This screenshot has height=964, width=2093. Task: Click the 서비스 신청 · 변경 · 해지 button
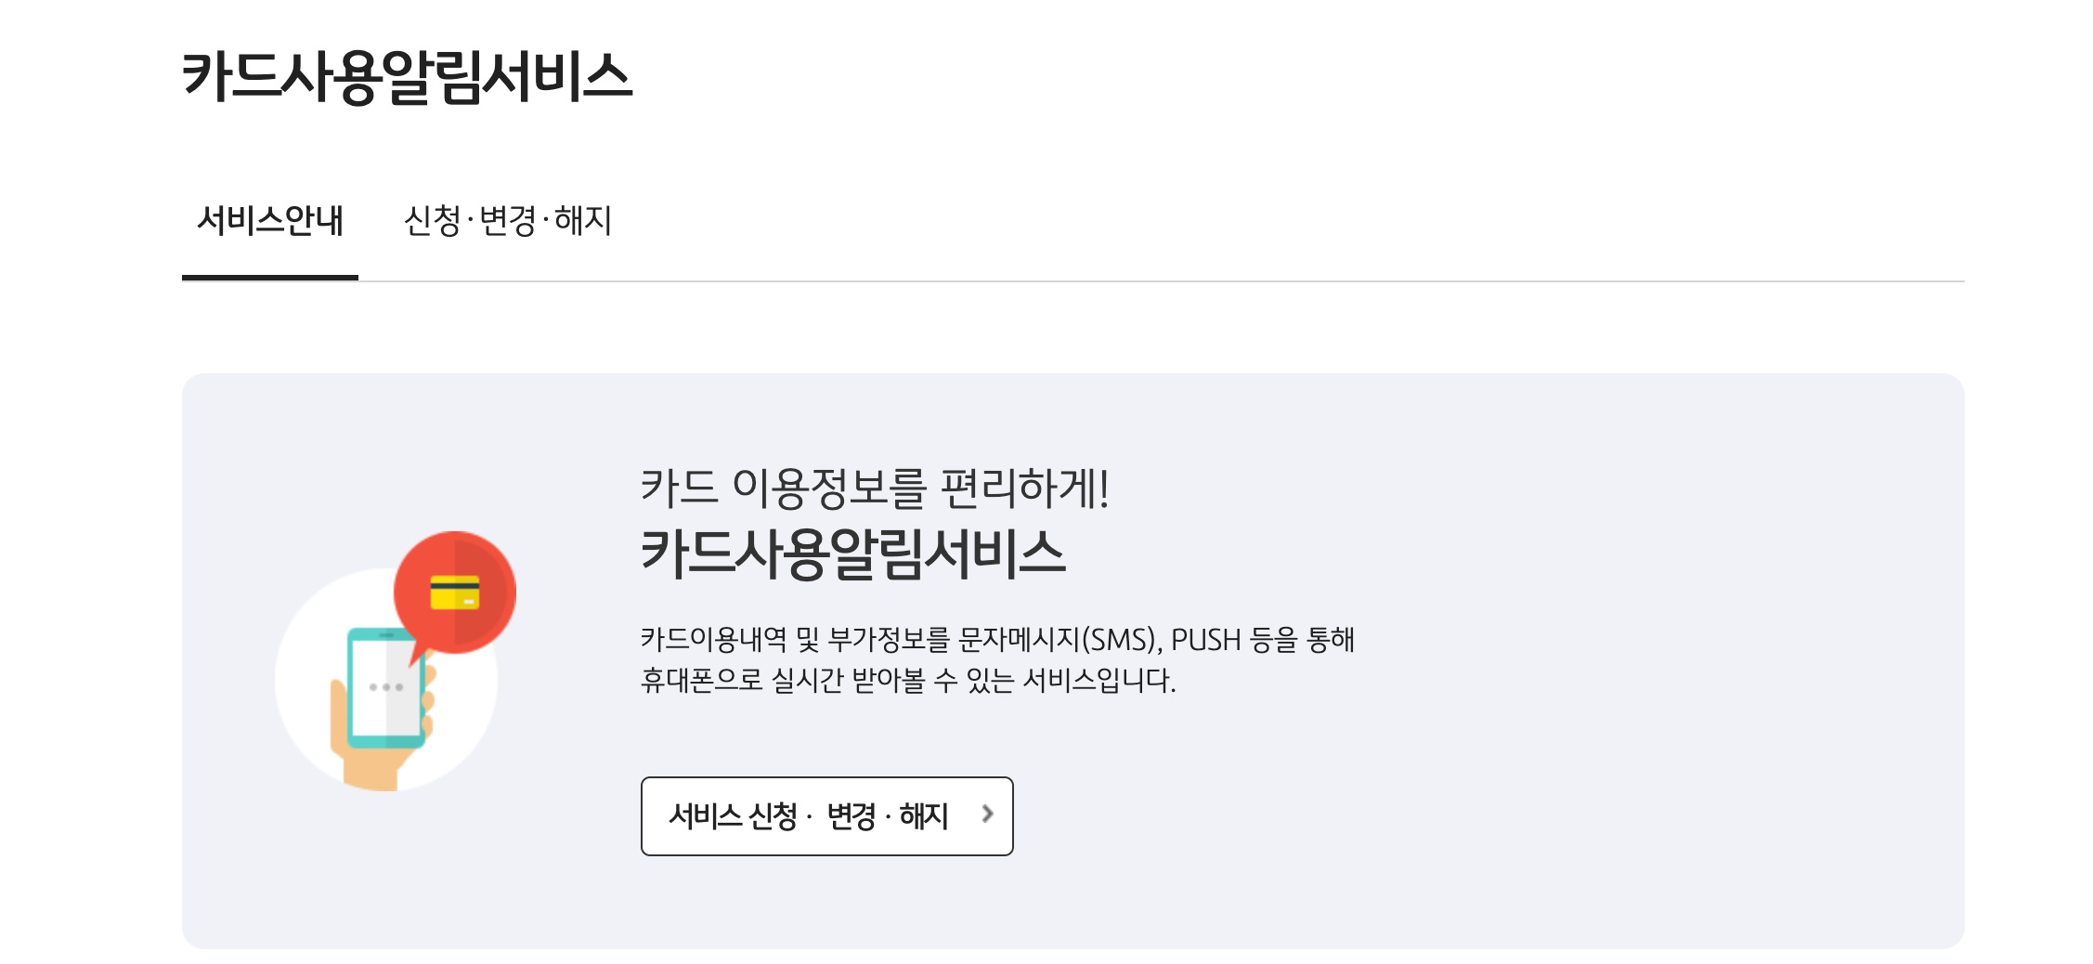tap(826, 816)
